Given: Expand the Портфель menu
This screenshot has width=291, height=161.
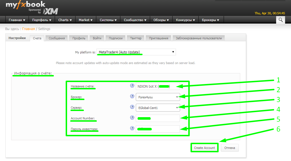Looking at the screenshot, I should click(42, 20).
